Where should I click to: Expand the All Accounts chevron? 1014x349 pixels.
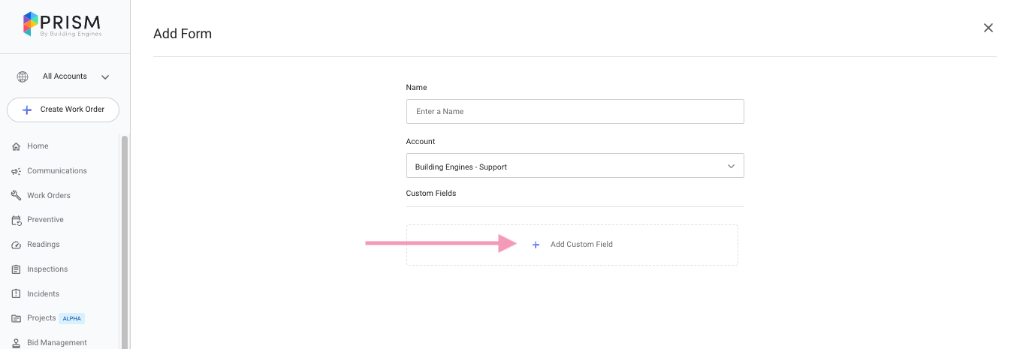pos(105,77)
